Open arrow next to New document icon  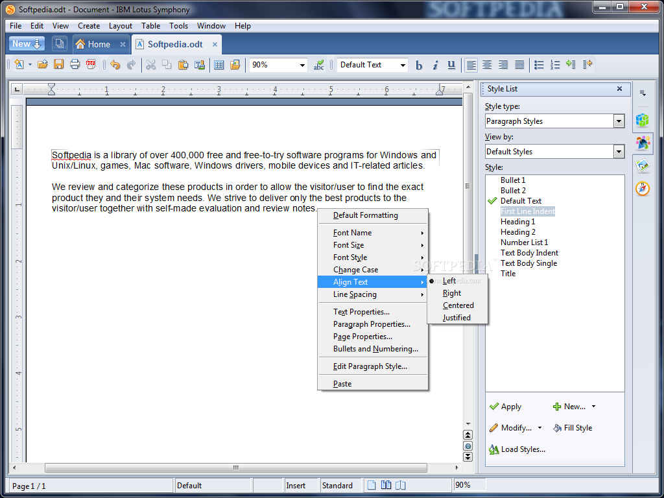coord(30,65)
